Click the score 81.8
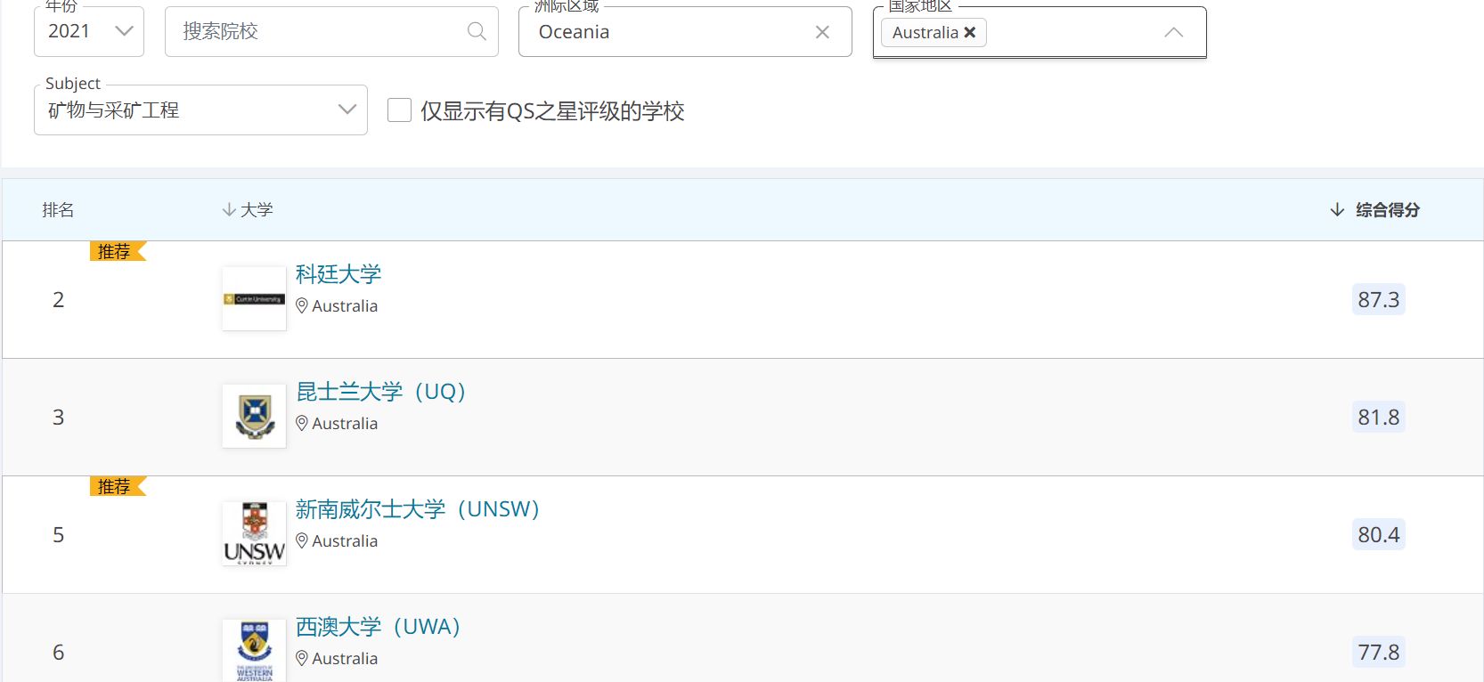The height and width of the screenshot is (682, 1484). [1378, 417]
